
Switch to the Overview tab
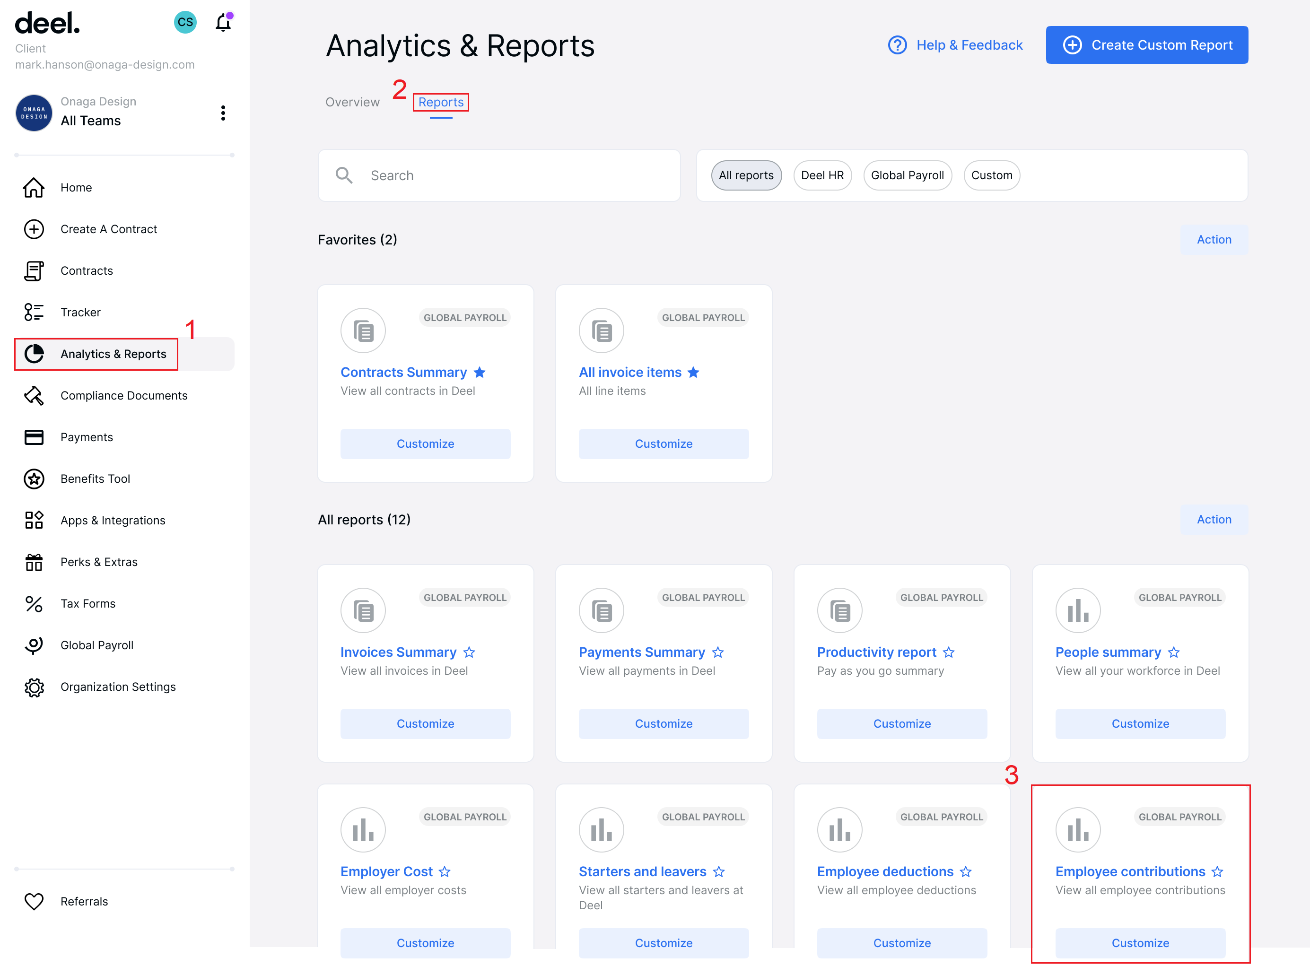point(353,102)
